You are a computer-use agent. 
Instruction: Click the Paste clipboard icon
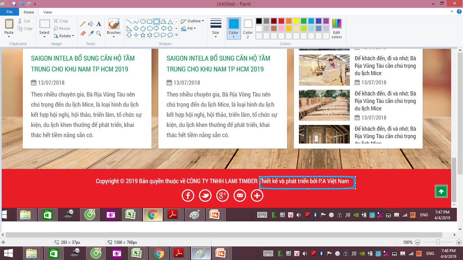[9, 24]
